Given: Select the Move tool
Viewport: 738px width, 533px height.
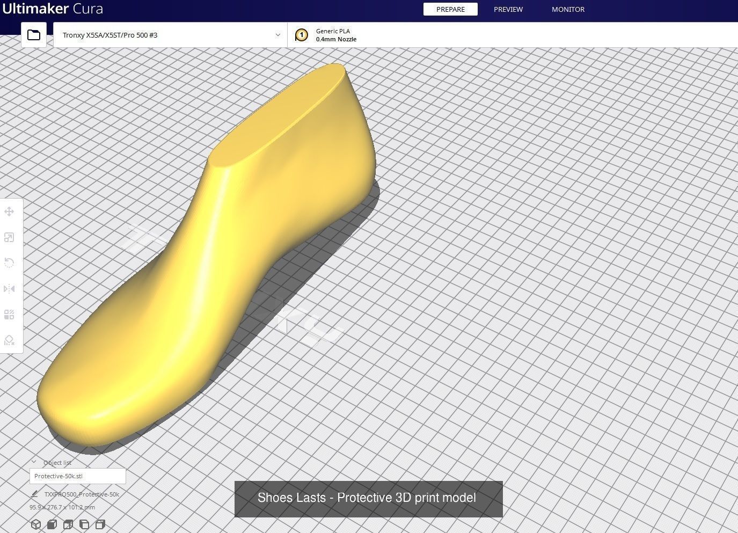Looking at the screenshot, I should tap(9, 211).
